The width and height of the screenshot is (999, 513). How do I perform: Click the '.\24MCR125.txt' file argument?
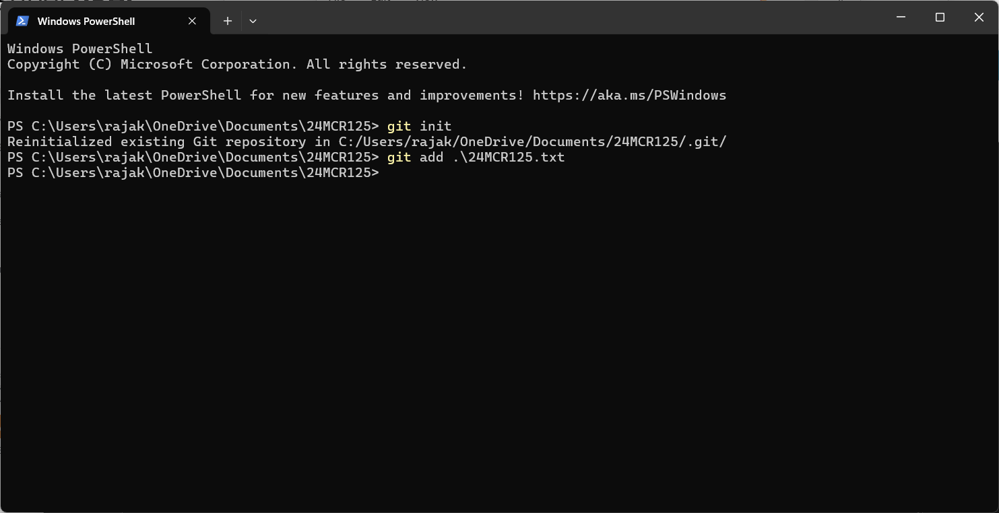click(x=509, y=158)
